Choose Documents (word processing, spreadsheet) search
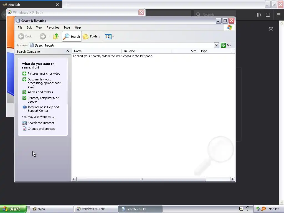 tap(45, 83)
